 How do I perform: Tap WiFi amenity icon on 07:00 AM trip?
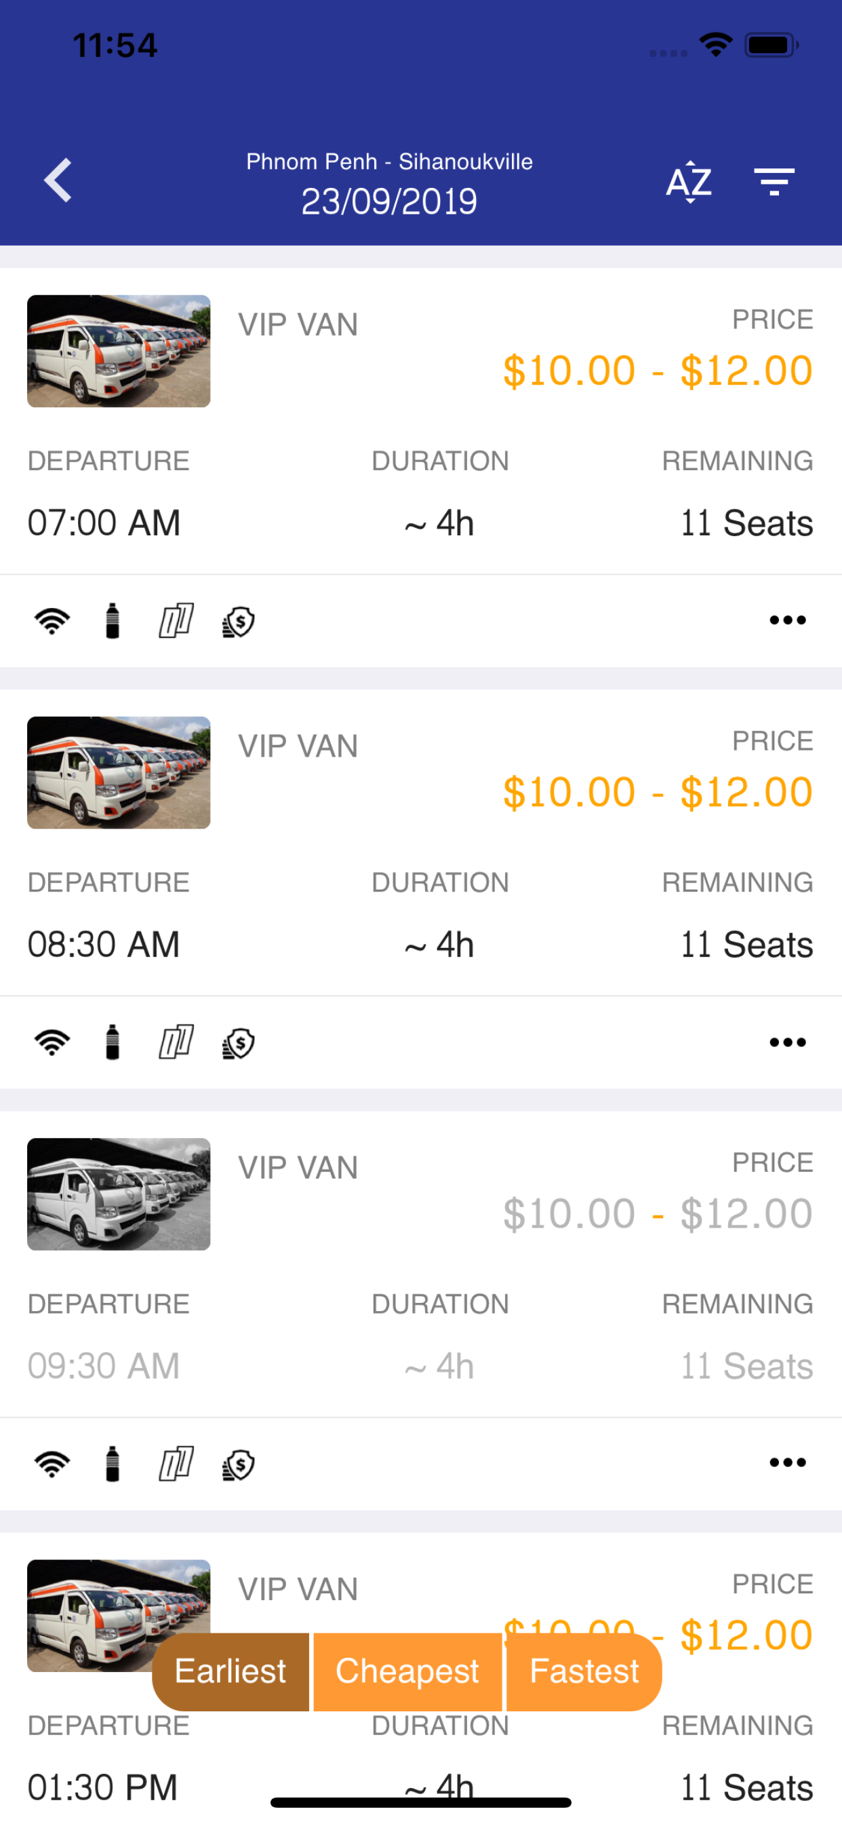click(x=52, y=621)
